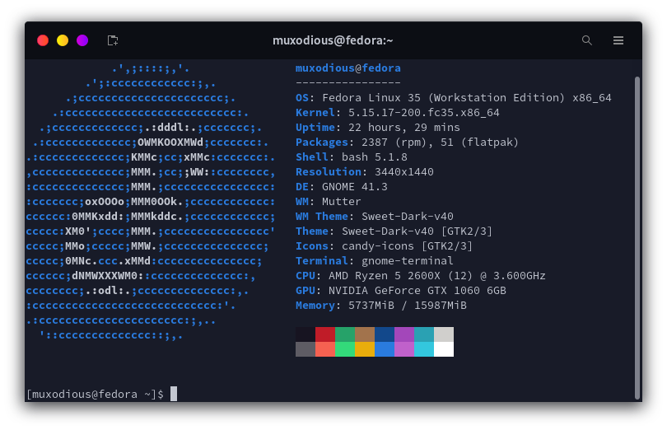Click the DE line GNOME 41.3
The width and height of the screenshot is (667, 430).
coord(342,187)
